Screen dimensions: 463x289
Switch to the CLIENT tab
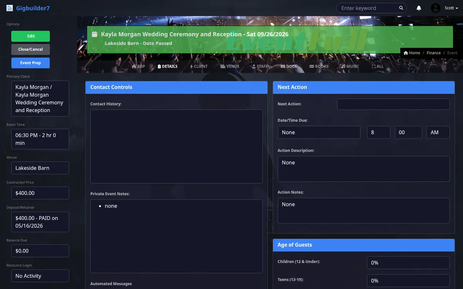point(199,66)
